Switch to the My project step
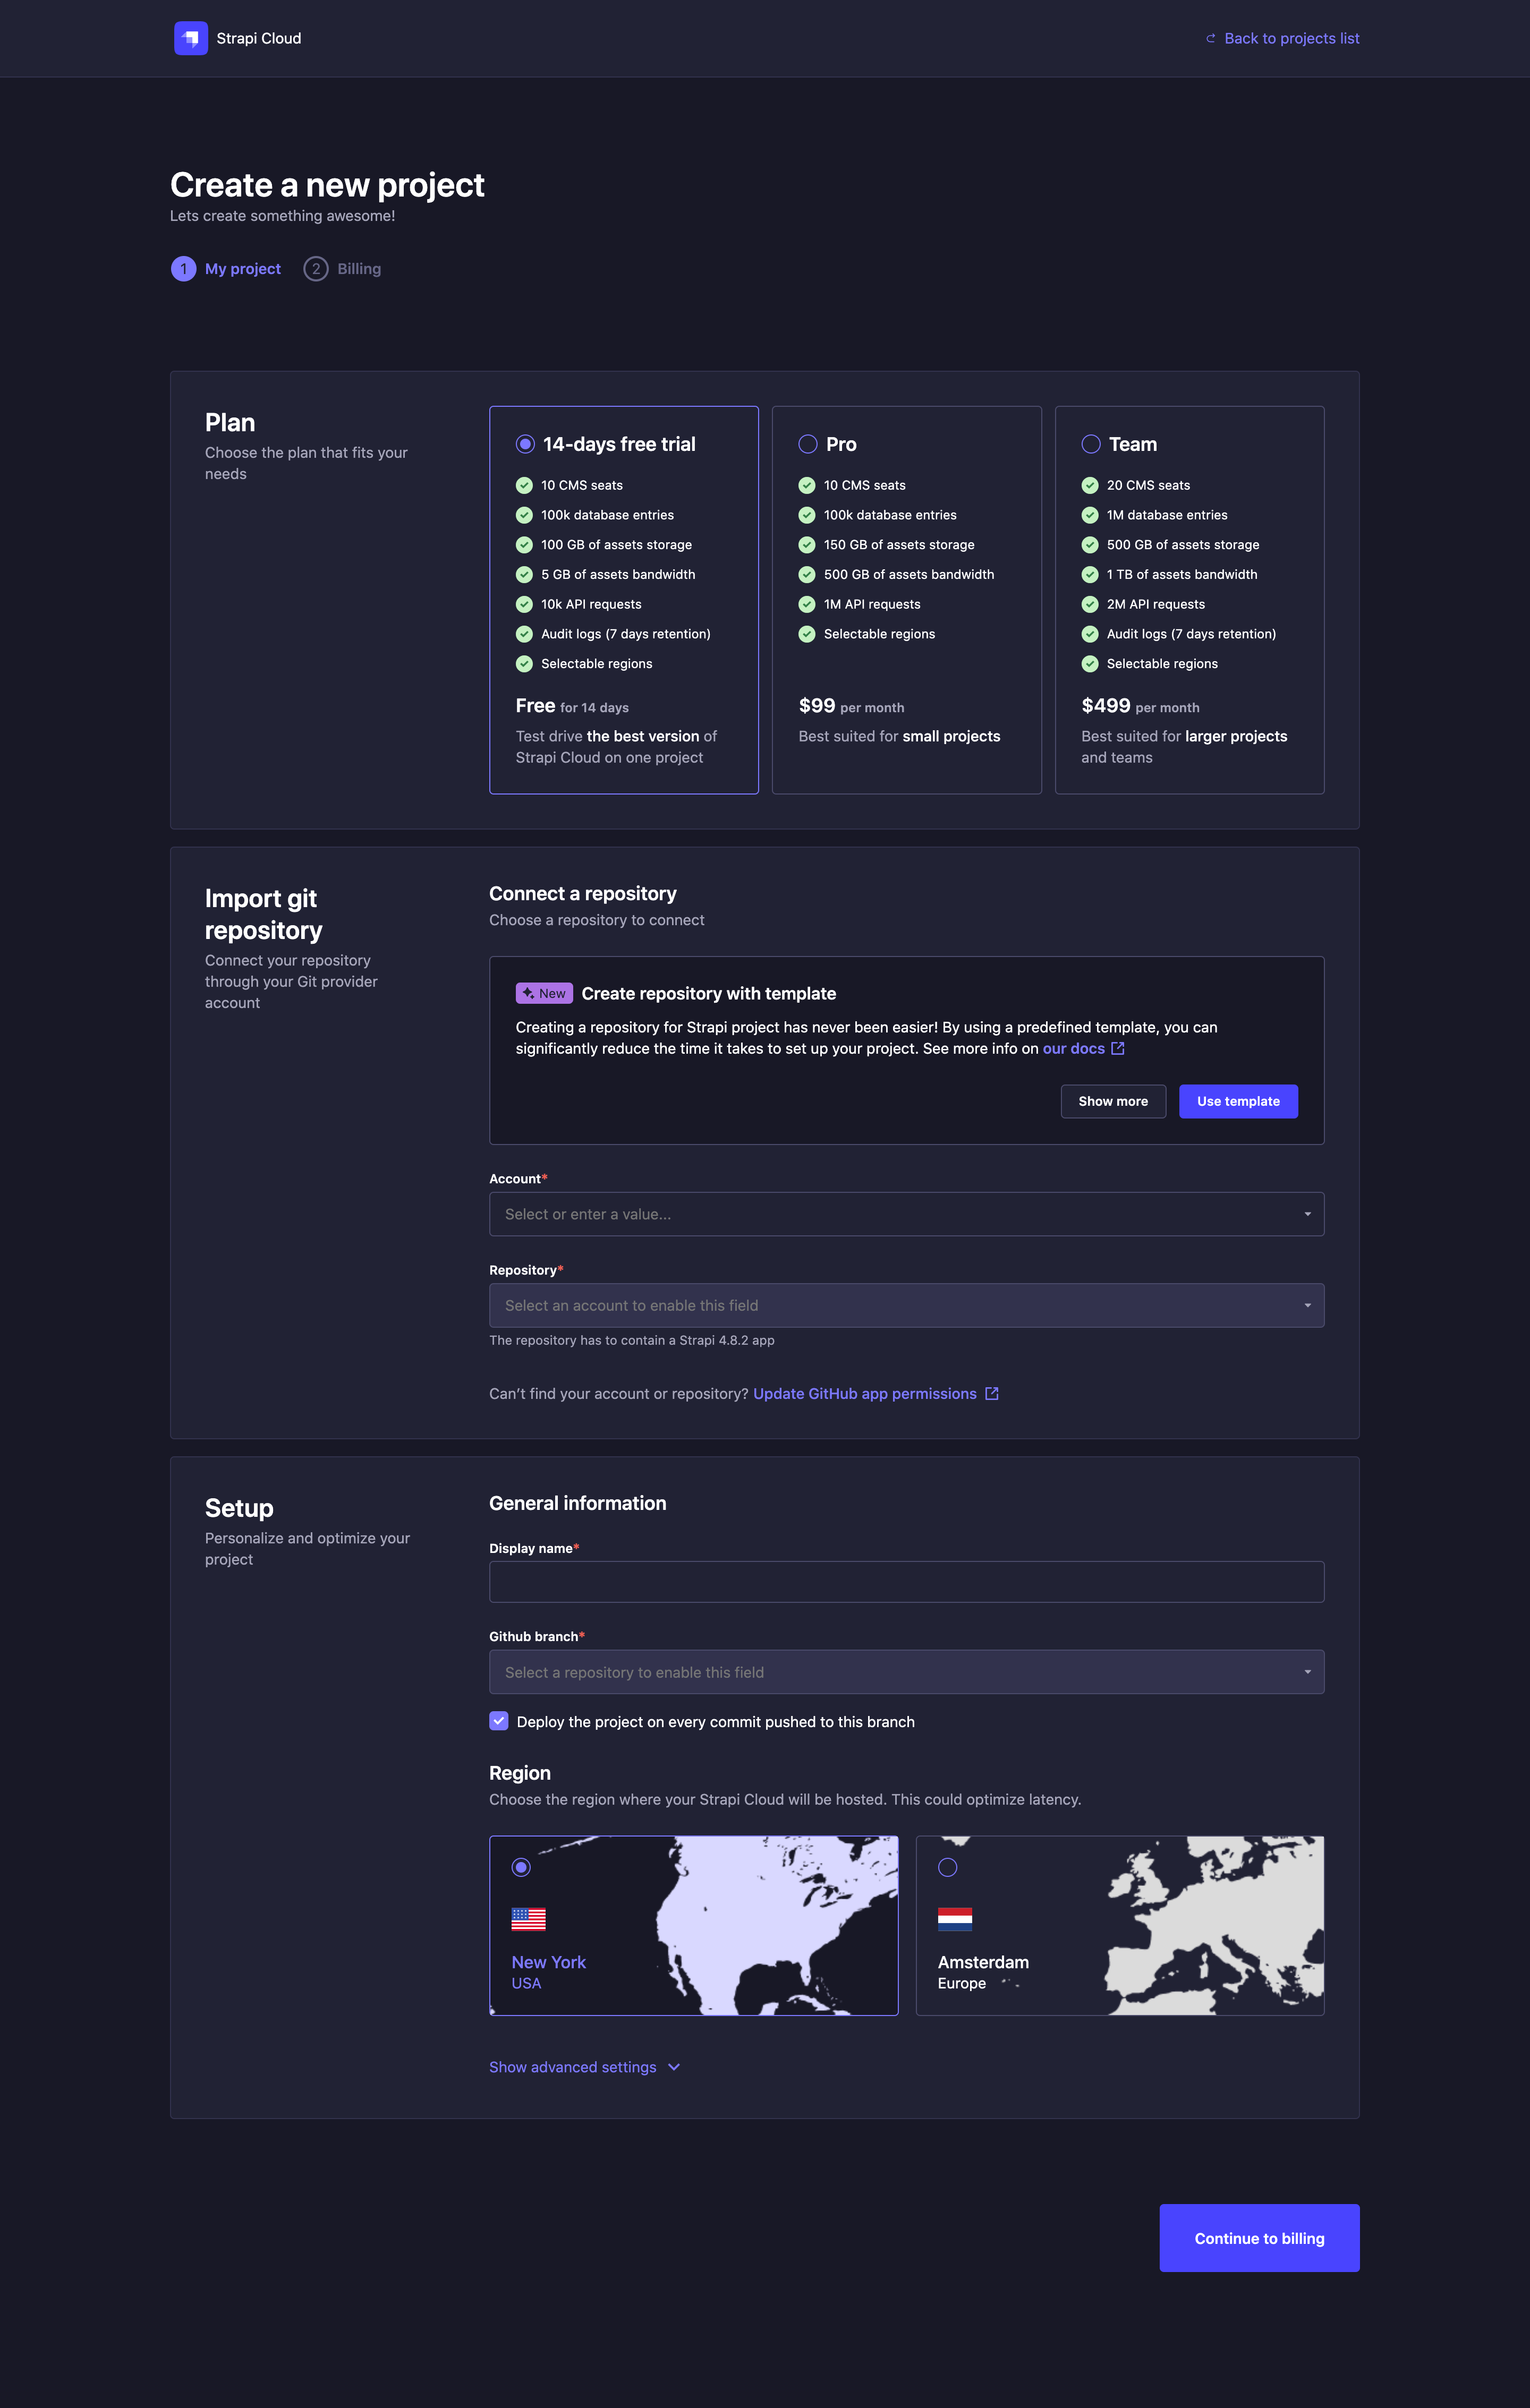The height and width of the screenshot is (2408, 1530). [242, 269]
